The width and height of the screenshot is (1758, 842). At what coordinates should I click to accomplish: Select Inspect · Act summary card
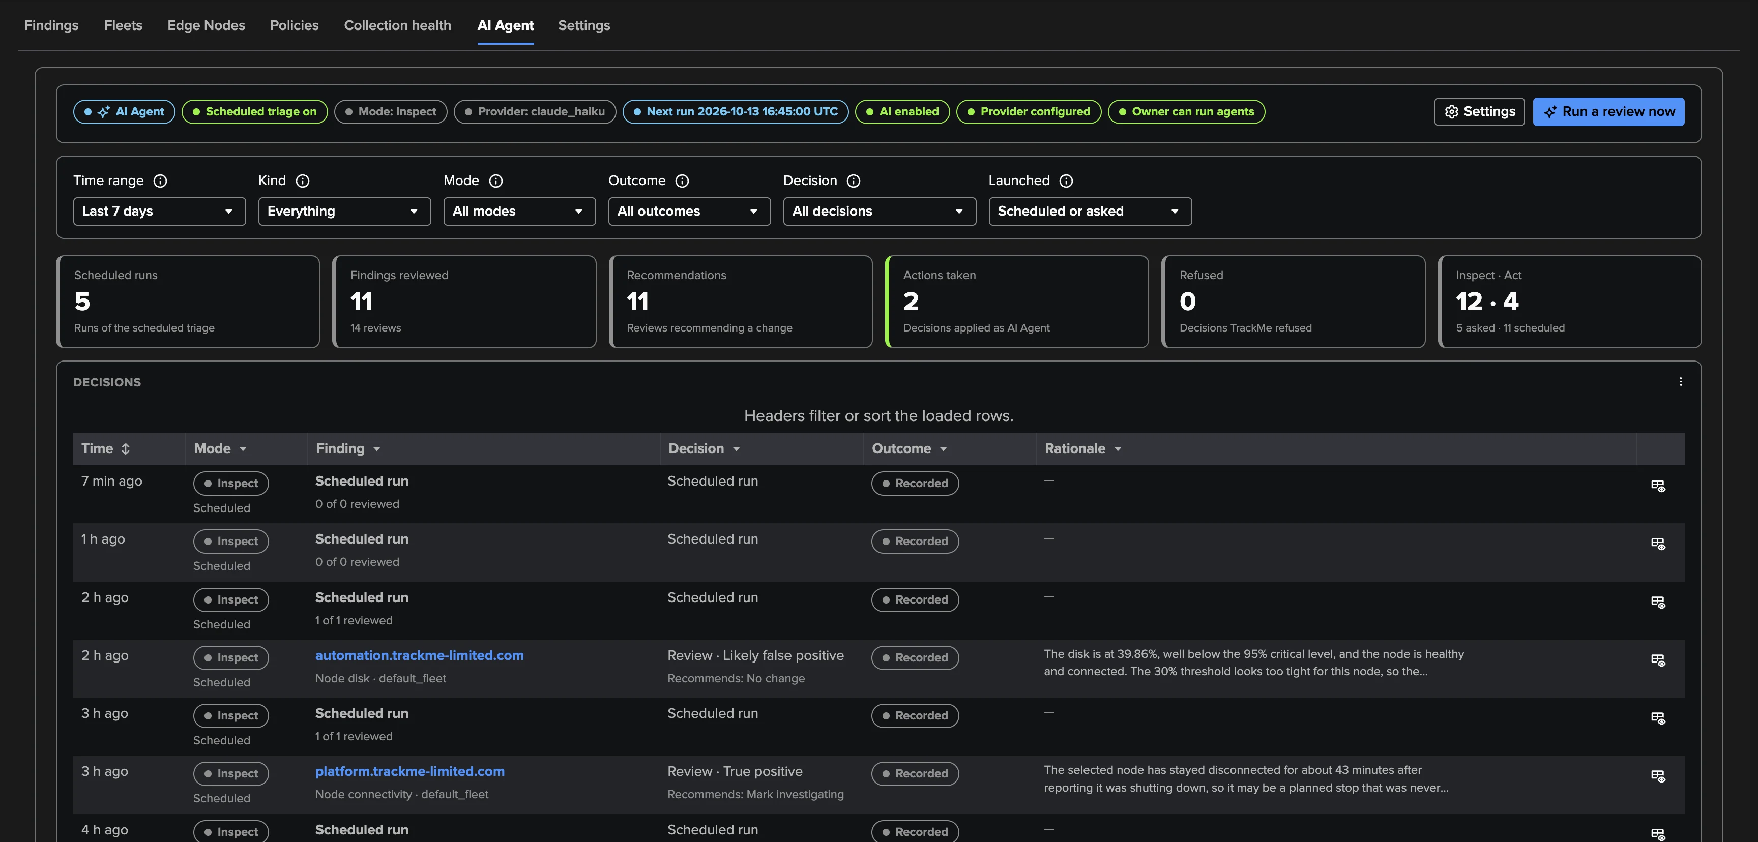1570,302
